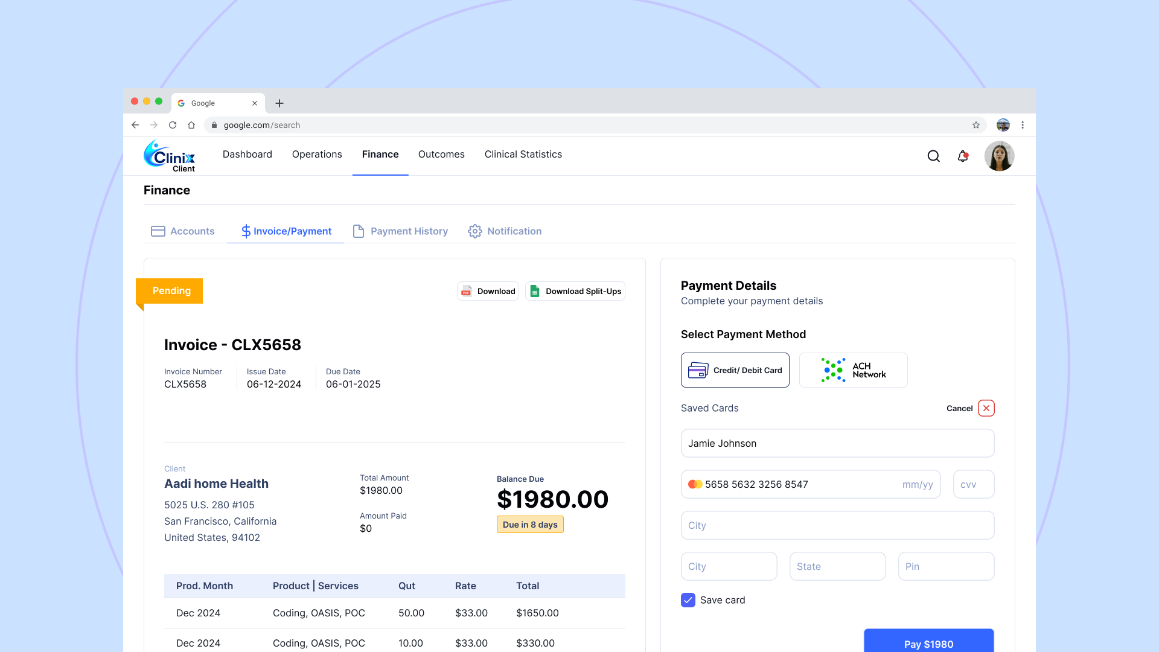Open the Notification settings tab
Screen dimensions: 1159x652
point(505,231)
